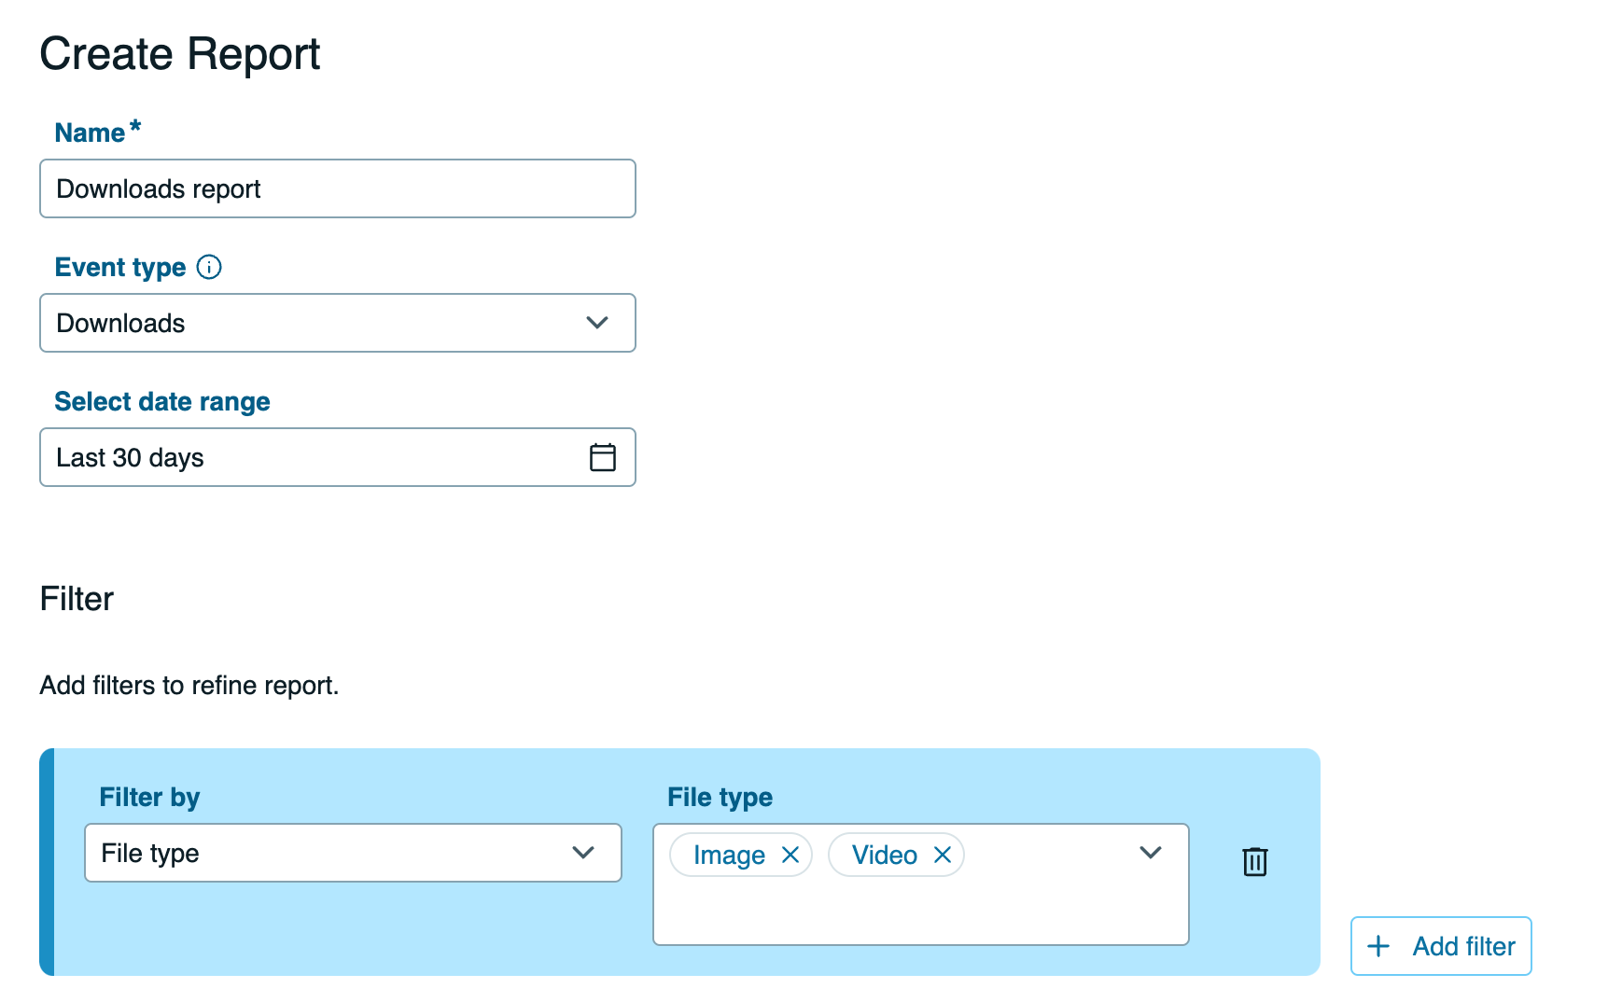This screenshot has height=1002, width=1622.
Task: Remove the Image file type chip
Action: pos(790,854)
